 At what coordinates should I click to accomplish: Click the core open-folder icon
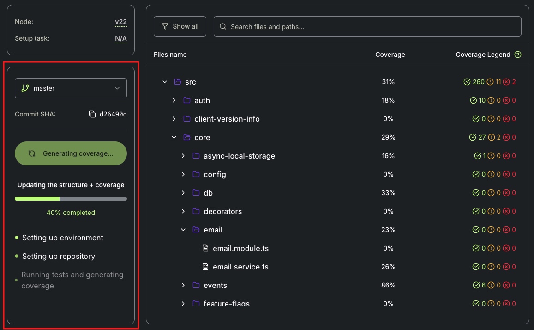click(x=186, y=137)
